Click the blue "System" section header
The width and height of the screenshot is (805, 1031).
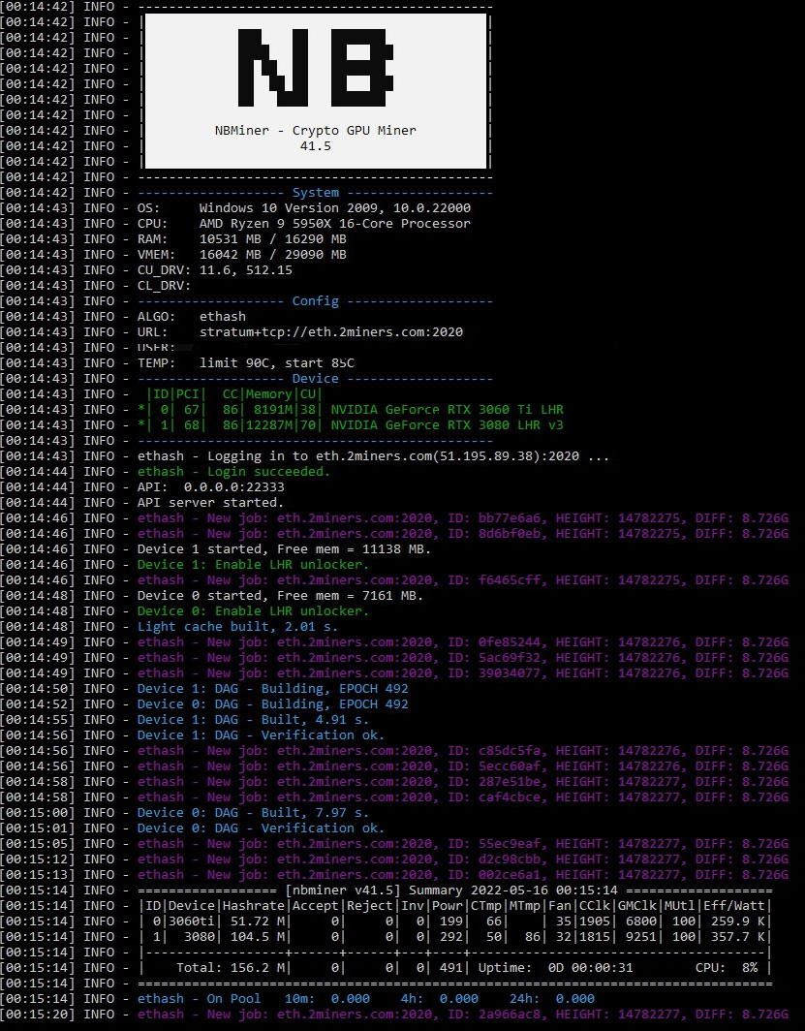(316, 193)
